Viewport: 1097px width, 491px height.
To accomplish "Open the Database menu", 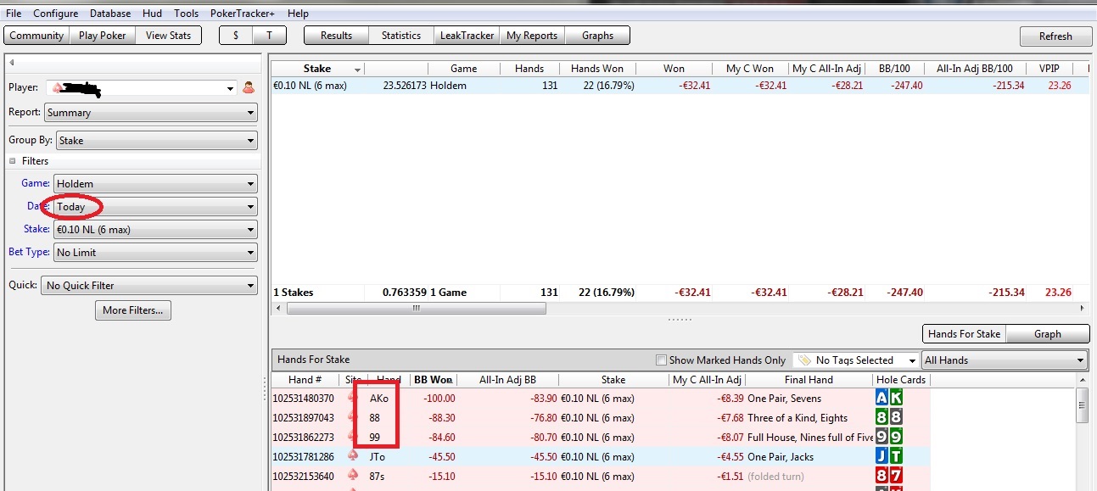I will coord(110,14).
